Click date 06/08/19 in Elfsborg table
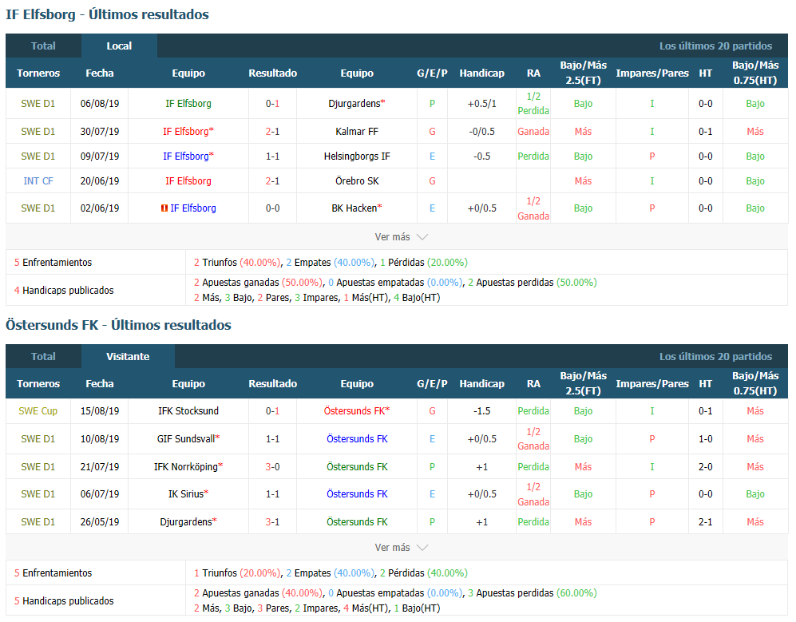The image size is (796, 622). click(100, 104)
